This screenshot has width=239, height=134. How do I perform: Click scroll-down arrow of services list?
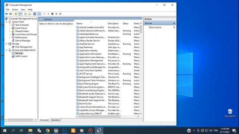pyautogui.click(x=141, y=114)
